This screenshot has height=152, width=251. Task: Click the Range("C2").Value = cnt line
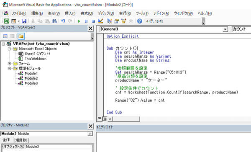(x=140, y=100)
